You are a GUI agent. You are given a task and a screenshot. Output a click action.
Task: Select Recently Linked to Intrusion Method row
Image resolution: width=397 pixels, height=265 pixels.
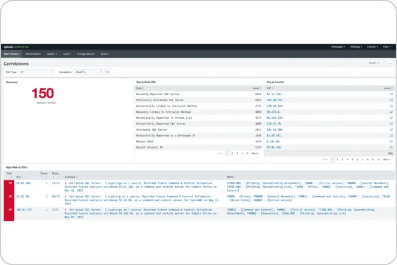coord(199,112)
